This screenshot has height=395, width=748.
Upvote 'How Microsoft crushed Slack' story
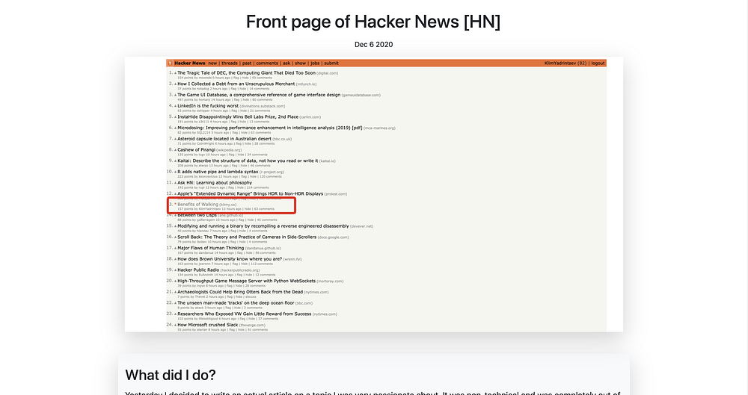tap(175, 325)
